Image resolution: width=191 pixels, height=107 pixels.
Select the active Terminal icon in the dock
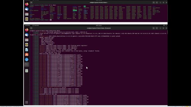27,64
